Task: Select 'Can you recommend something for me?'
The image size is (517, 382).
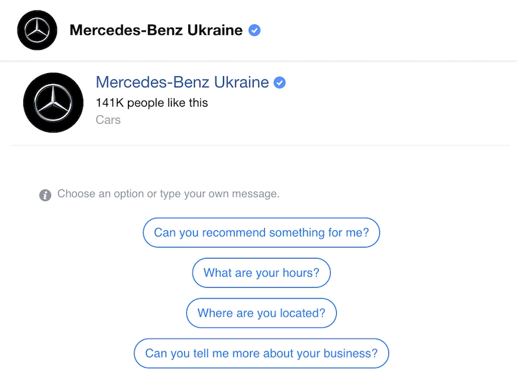Action: [261, 232]
